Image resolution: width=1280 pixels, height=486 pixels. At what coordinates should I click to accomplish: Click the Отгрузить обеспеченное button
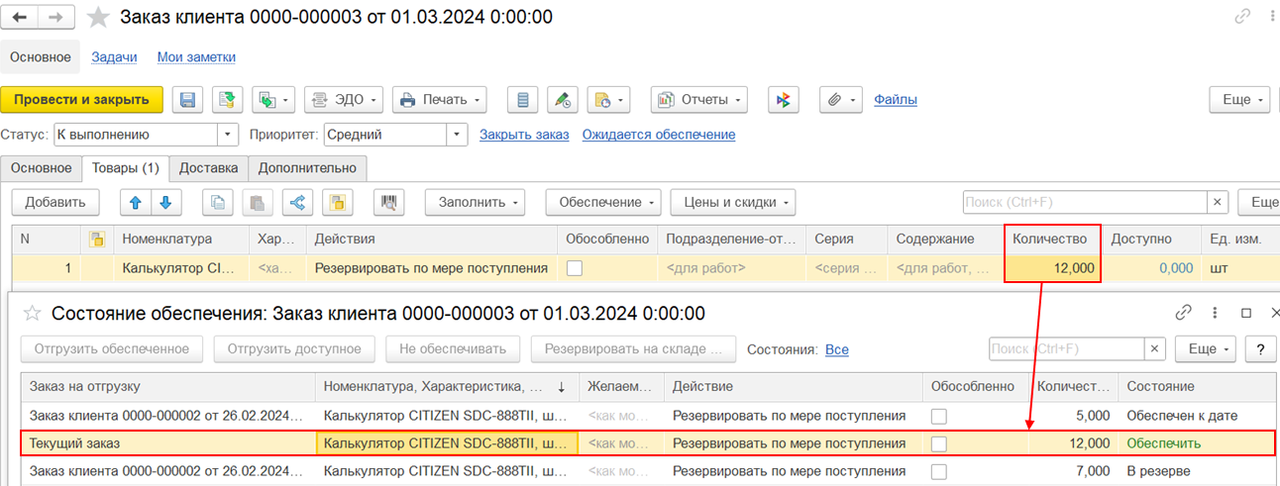pyautogui.click(x=112, y=349)
